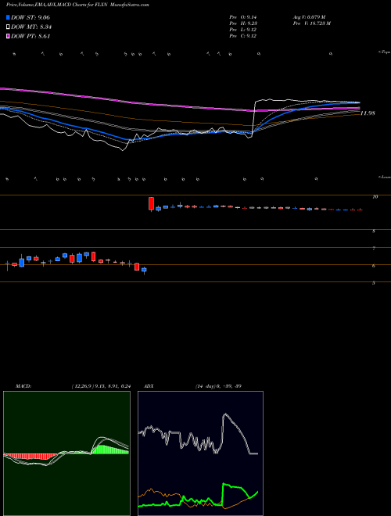This screenshot has height=516, width=391.
Task: Click the red MACD histogram bars
Action: pyautogui.click(x=30, y=457)
